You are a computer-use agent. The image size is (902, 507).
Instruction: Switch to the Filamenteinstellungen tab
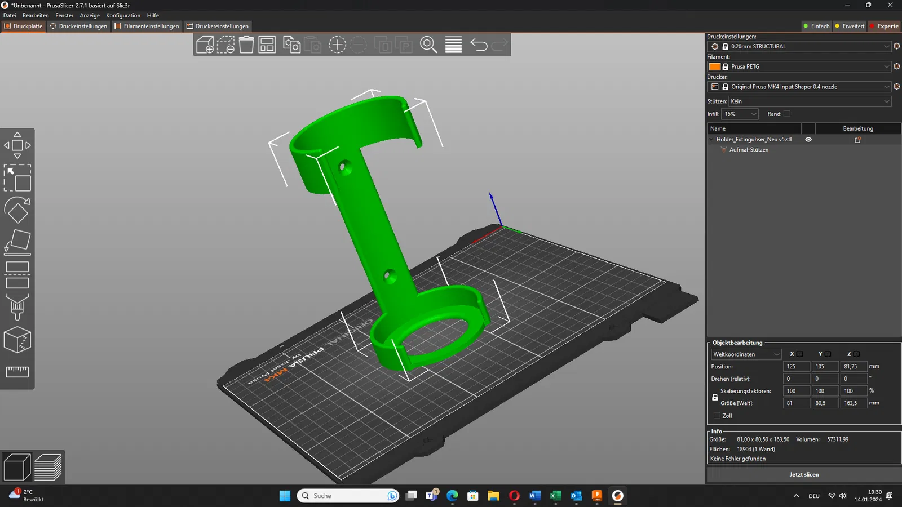[x=147, y=26]
